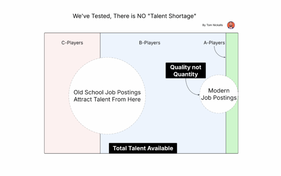281x176 pixels.
Task: Click Tom Nickalls' avatar photo
Action: pyautogui.click(x=231, y=25)
